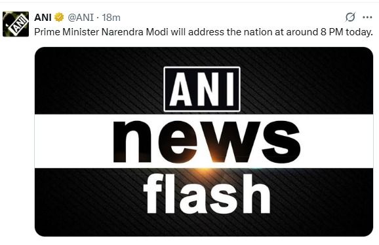Click the letter 'f' in 'flash'
Image resolution: width=379 pixels, height=245 pixels.
click(153, 194)
